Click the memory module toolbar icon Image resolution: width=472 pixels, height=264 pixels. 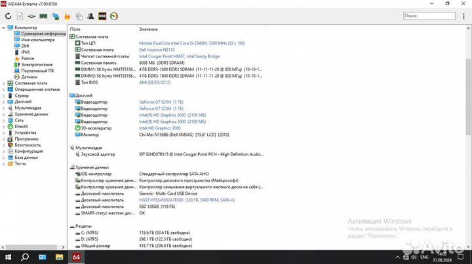pos(43,16)
